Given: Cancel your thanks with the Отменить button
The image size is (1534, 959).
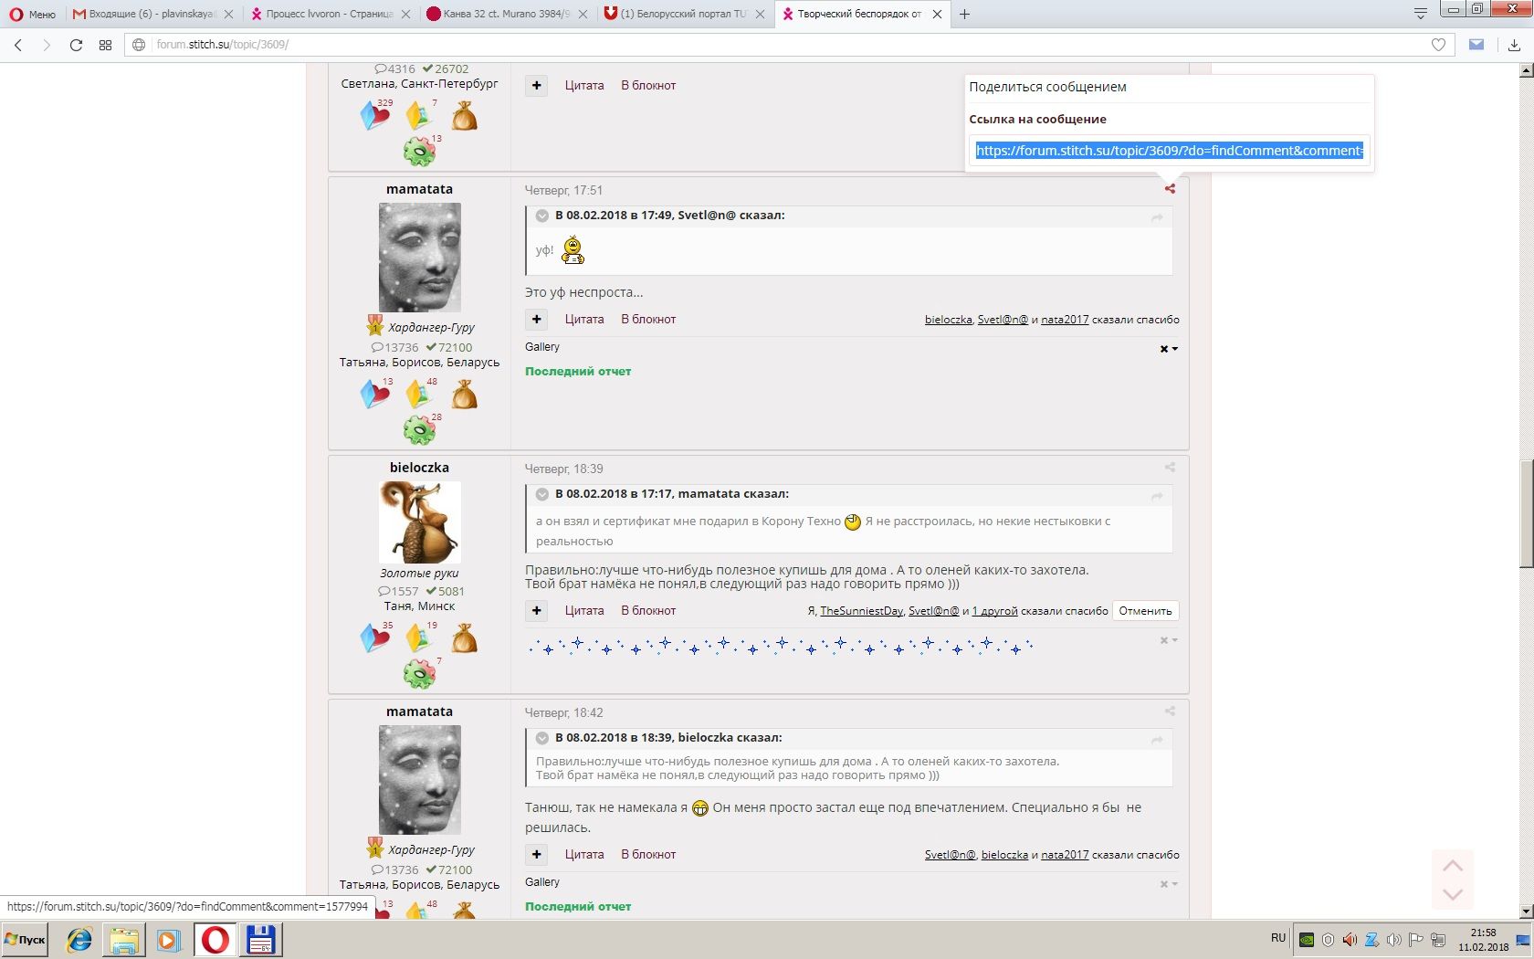Looking at the screenshot, I should click(x=1145, y=610).
